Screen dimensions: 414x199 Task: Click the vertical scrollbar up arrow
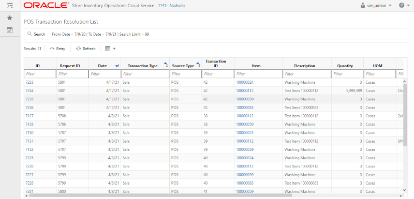pos(405,82)
